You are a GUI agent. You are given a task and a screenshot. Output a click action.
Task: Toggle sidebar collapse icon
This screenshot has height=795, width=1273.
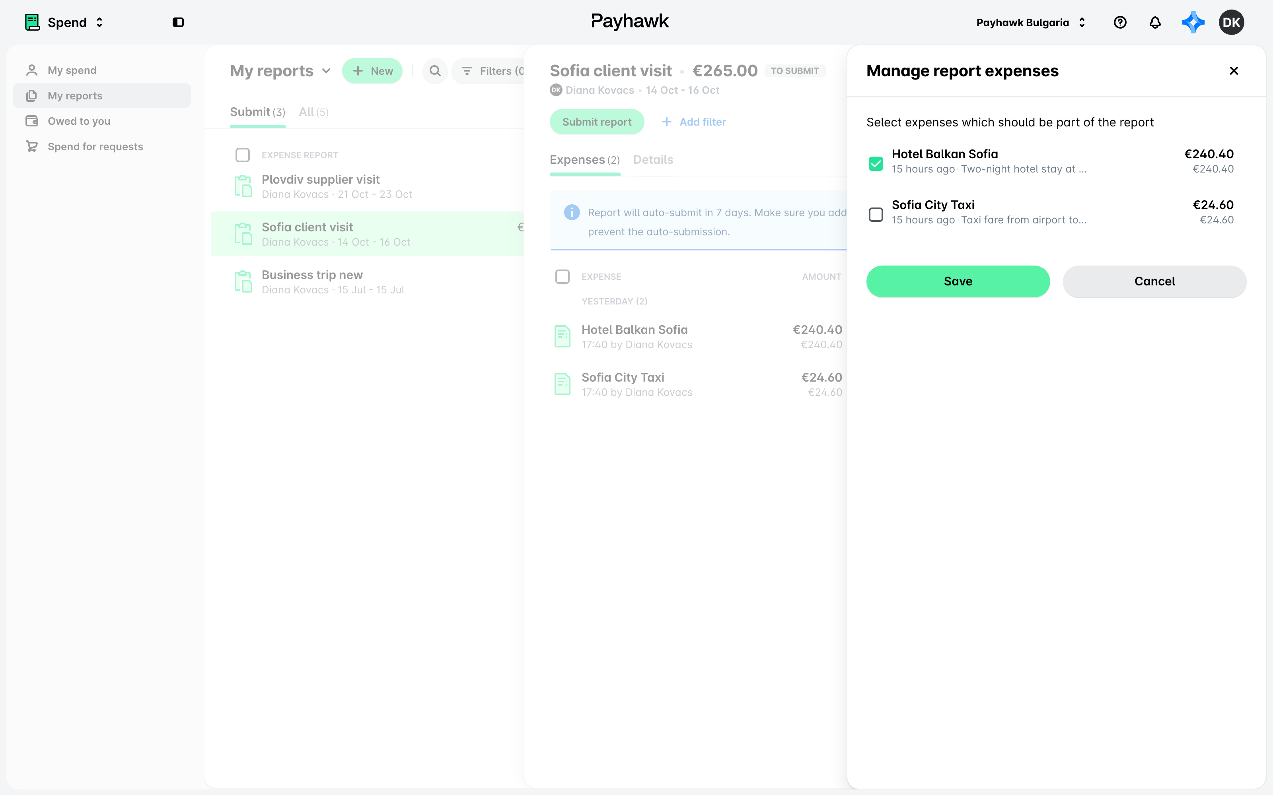click(178, 23)
